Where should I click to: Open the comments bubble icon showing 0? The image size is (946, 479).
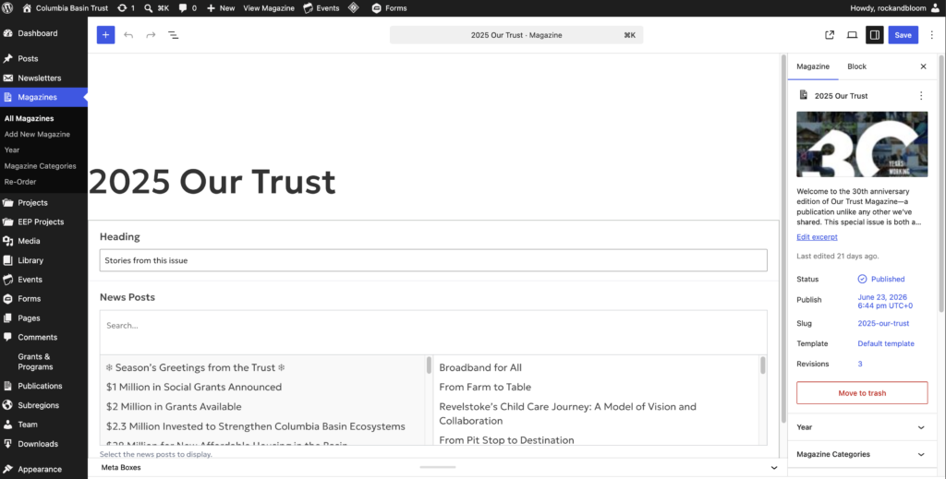[x=183, y=8]
